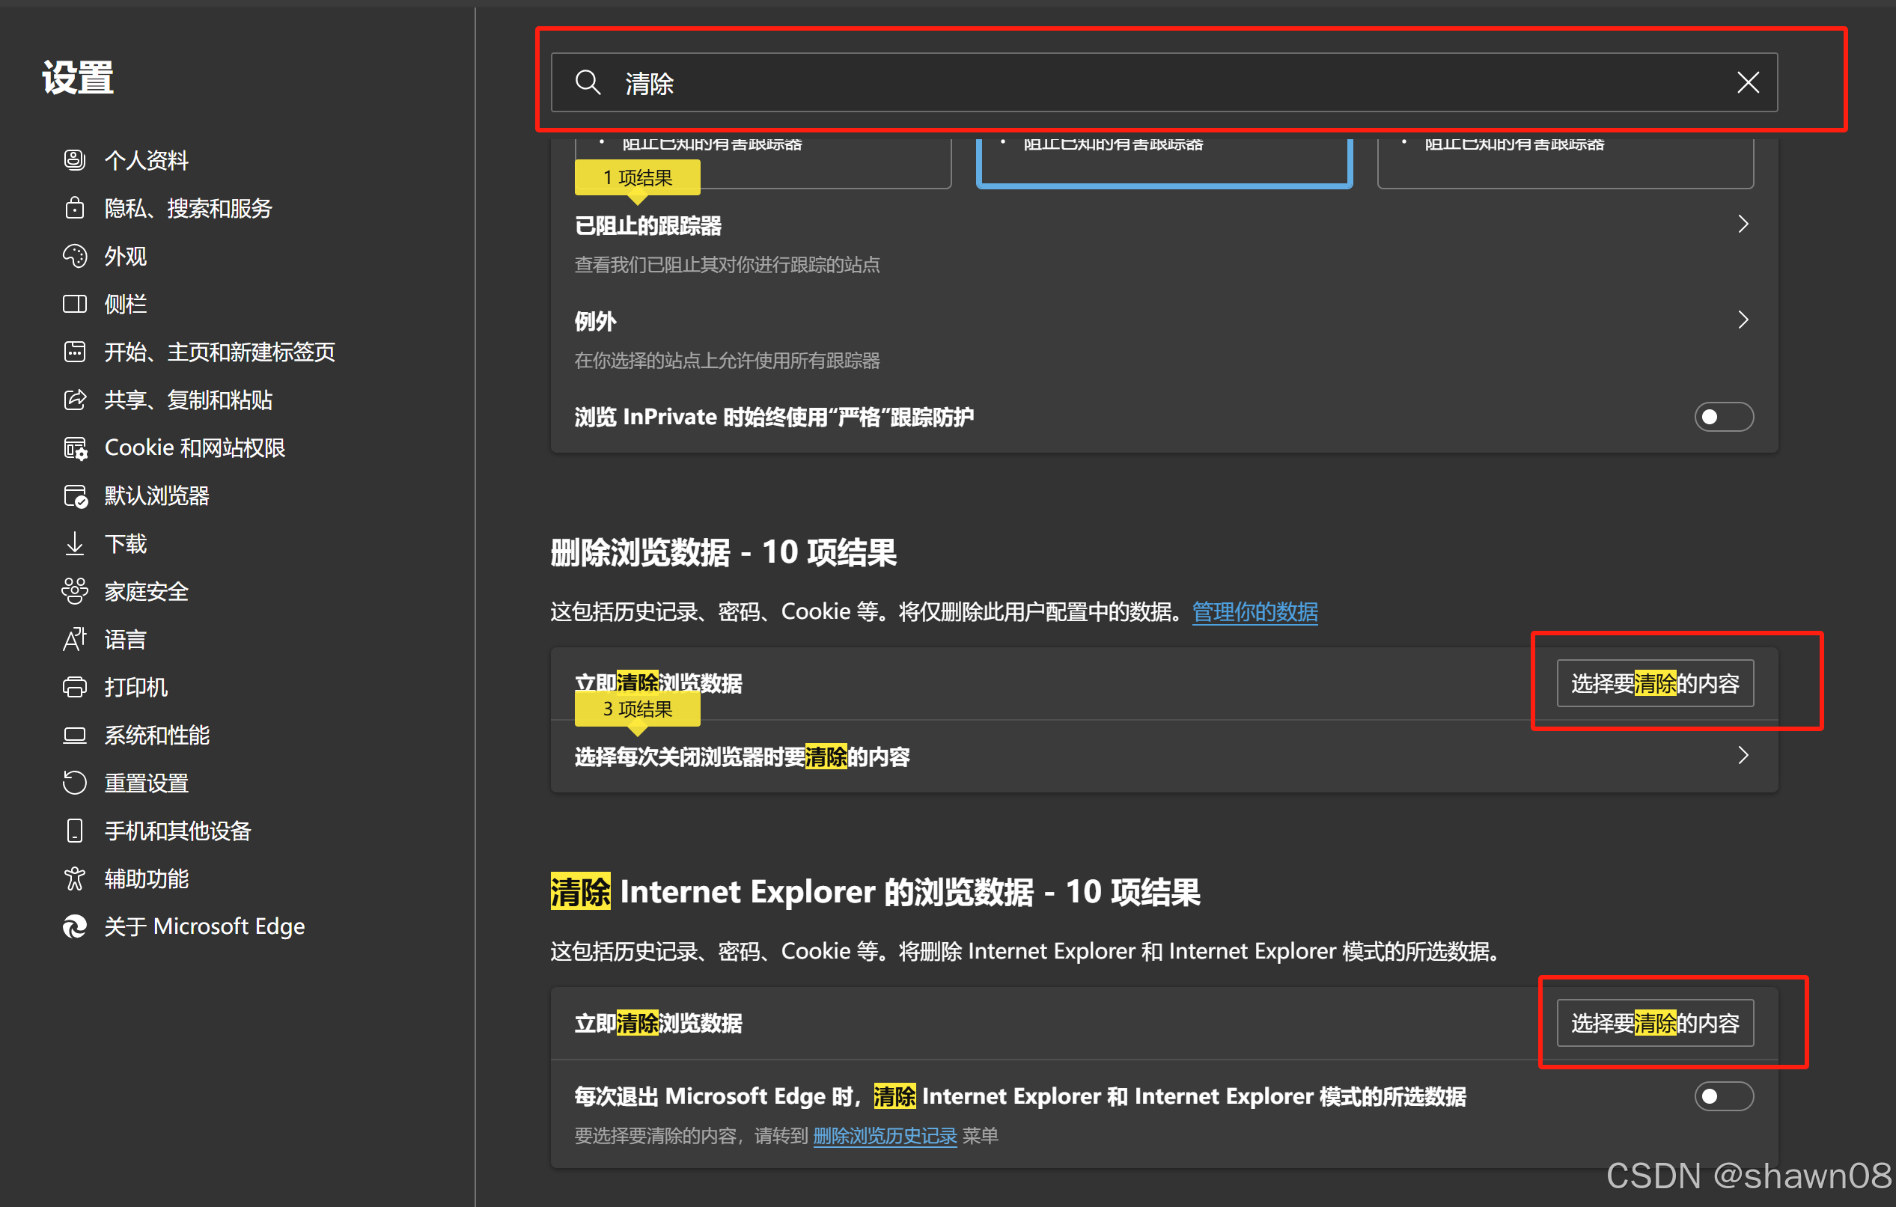Click the Edge logo icon
1896x1207 pixels.
(75, 926)
